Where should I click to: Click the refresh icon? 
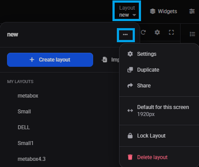point(143,32)
